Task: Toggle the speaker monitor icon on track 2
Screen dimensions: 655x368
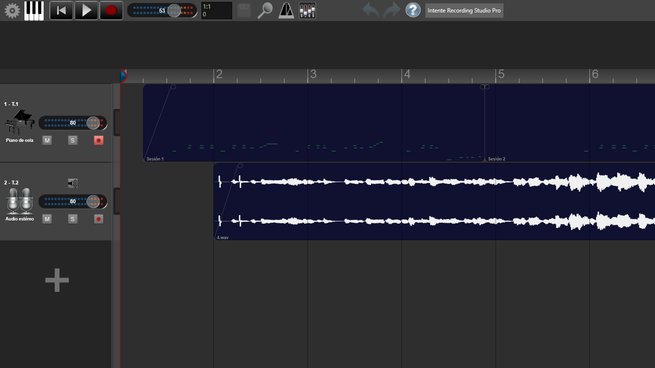Action: pos(72,183)
